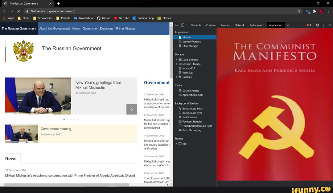Expand the top frame node

click(177, 144)
